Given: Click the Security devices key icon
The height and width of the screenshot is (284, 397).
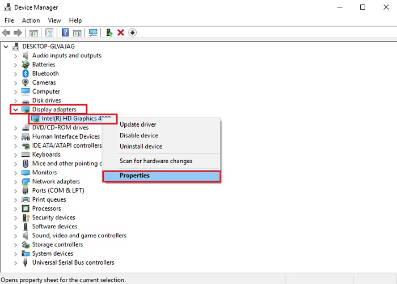Looking at the screenshot, I should point(26,218).
